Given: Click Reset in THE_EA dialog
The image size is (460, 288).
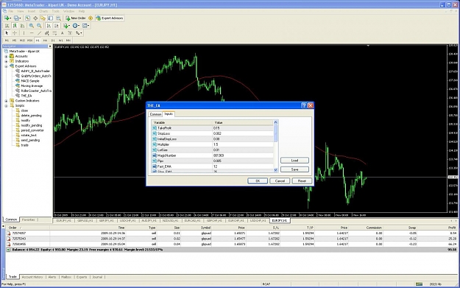Looking at the screenshot, I should point(302,181).
